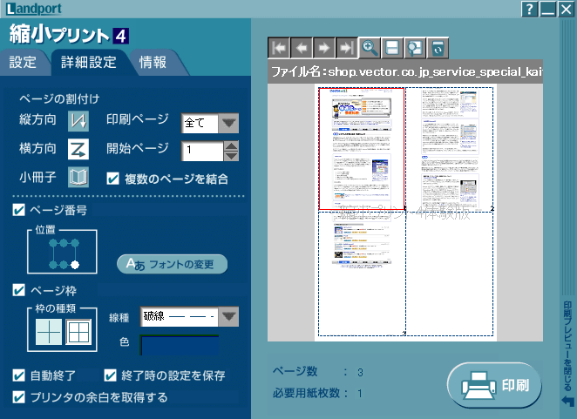The width and height of the screenshot is (577, 419).
Task: Jump to the first preview page
Action: click(280, 49)
